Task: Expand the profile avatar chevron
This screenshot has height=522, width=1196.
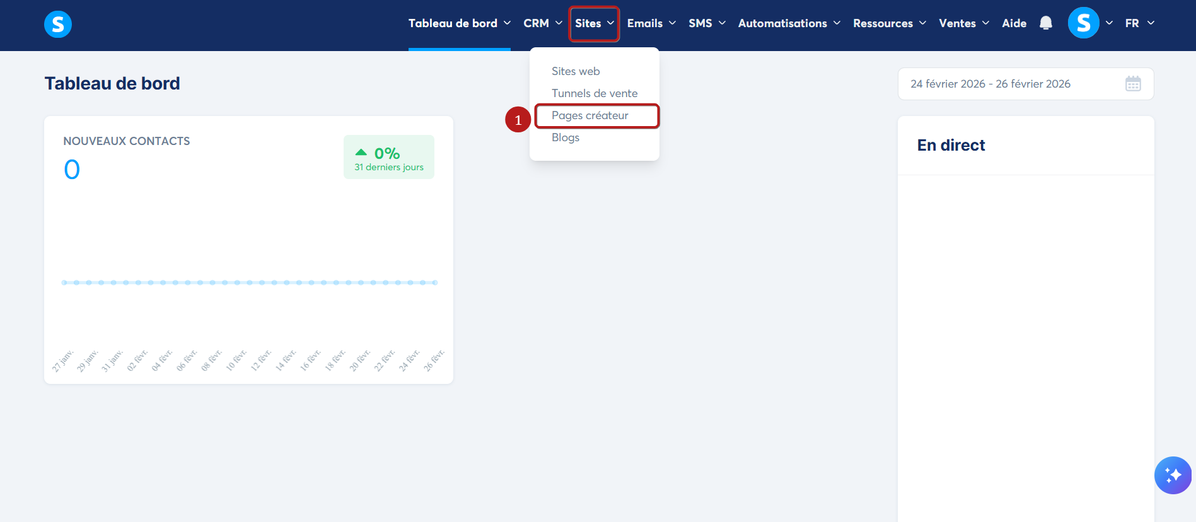Action: 1109,23
